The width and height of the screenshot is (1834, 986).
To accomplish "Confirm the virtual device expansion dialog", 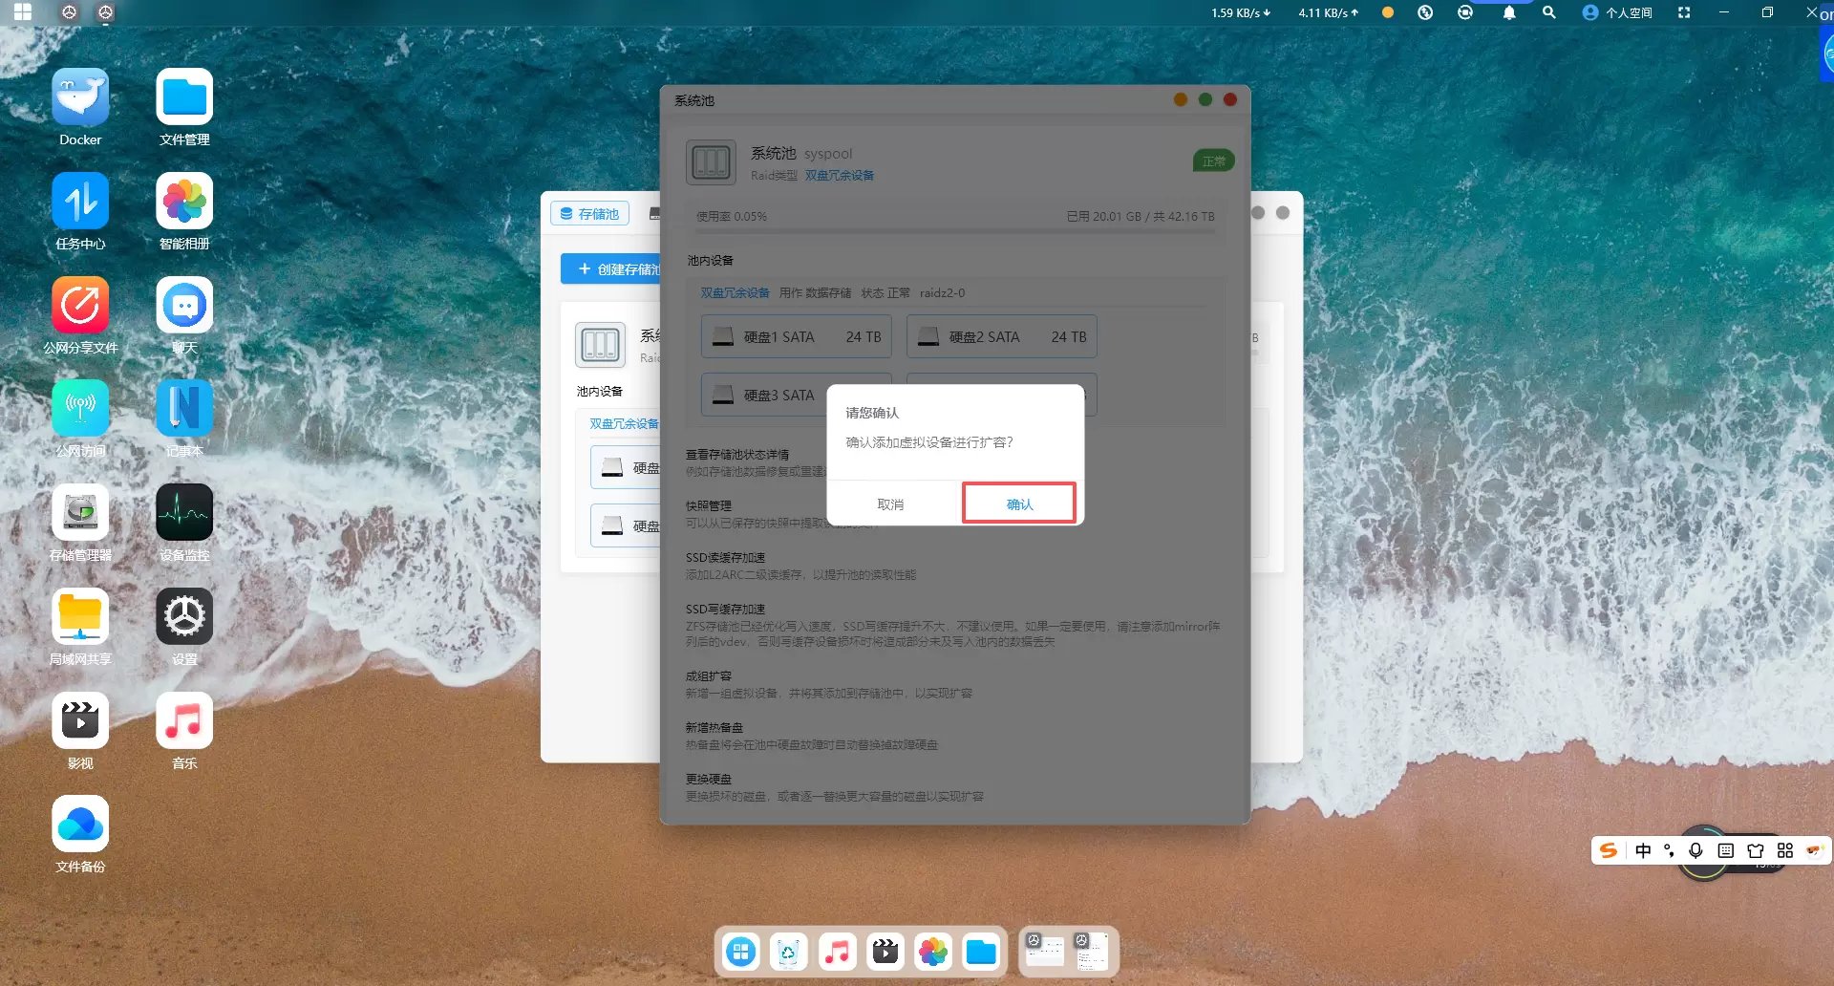I will pyautogui.click(x=1018, y=504).
